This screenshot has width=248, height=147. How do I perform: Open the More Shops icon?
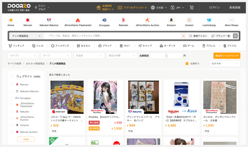[232, 20]
